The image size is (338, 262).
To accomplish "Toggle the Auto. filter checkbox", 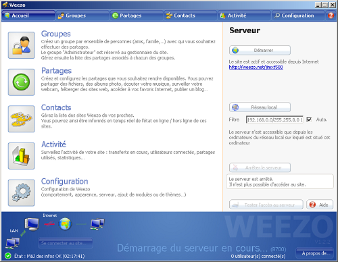I will click(309, 120).
